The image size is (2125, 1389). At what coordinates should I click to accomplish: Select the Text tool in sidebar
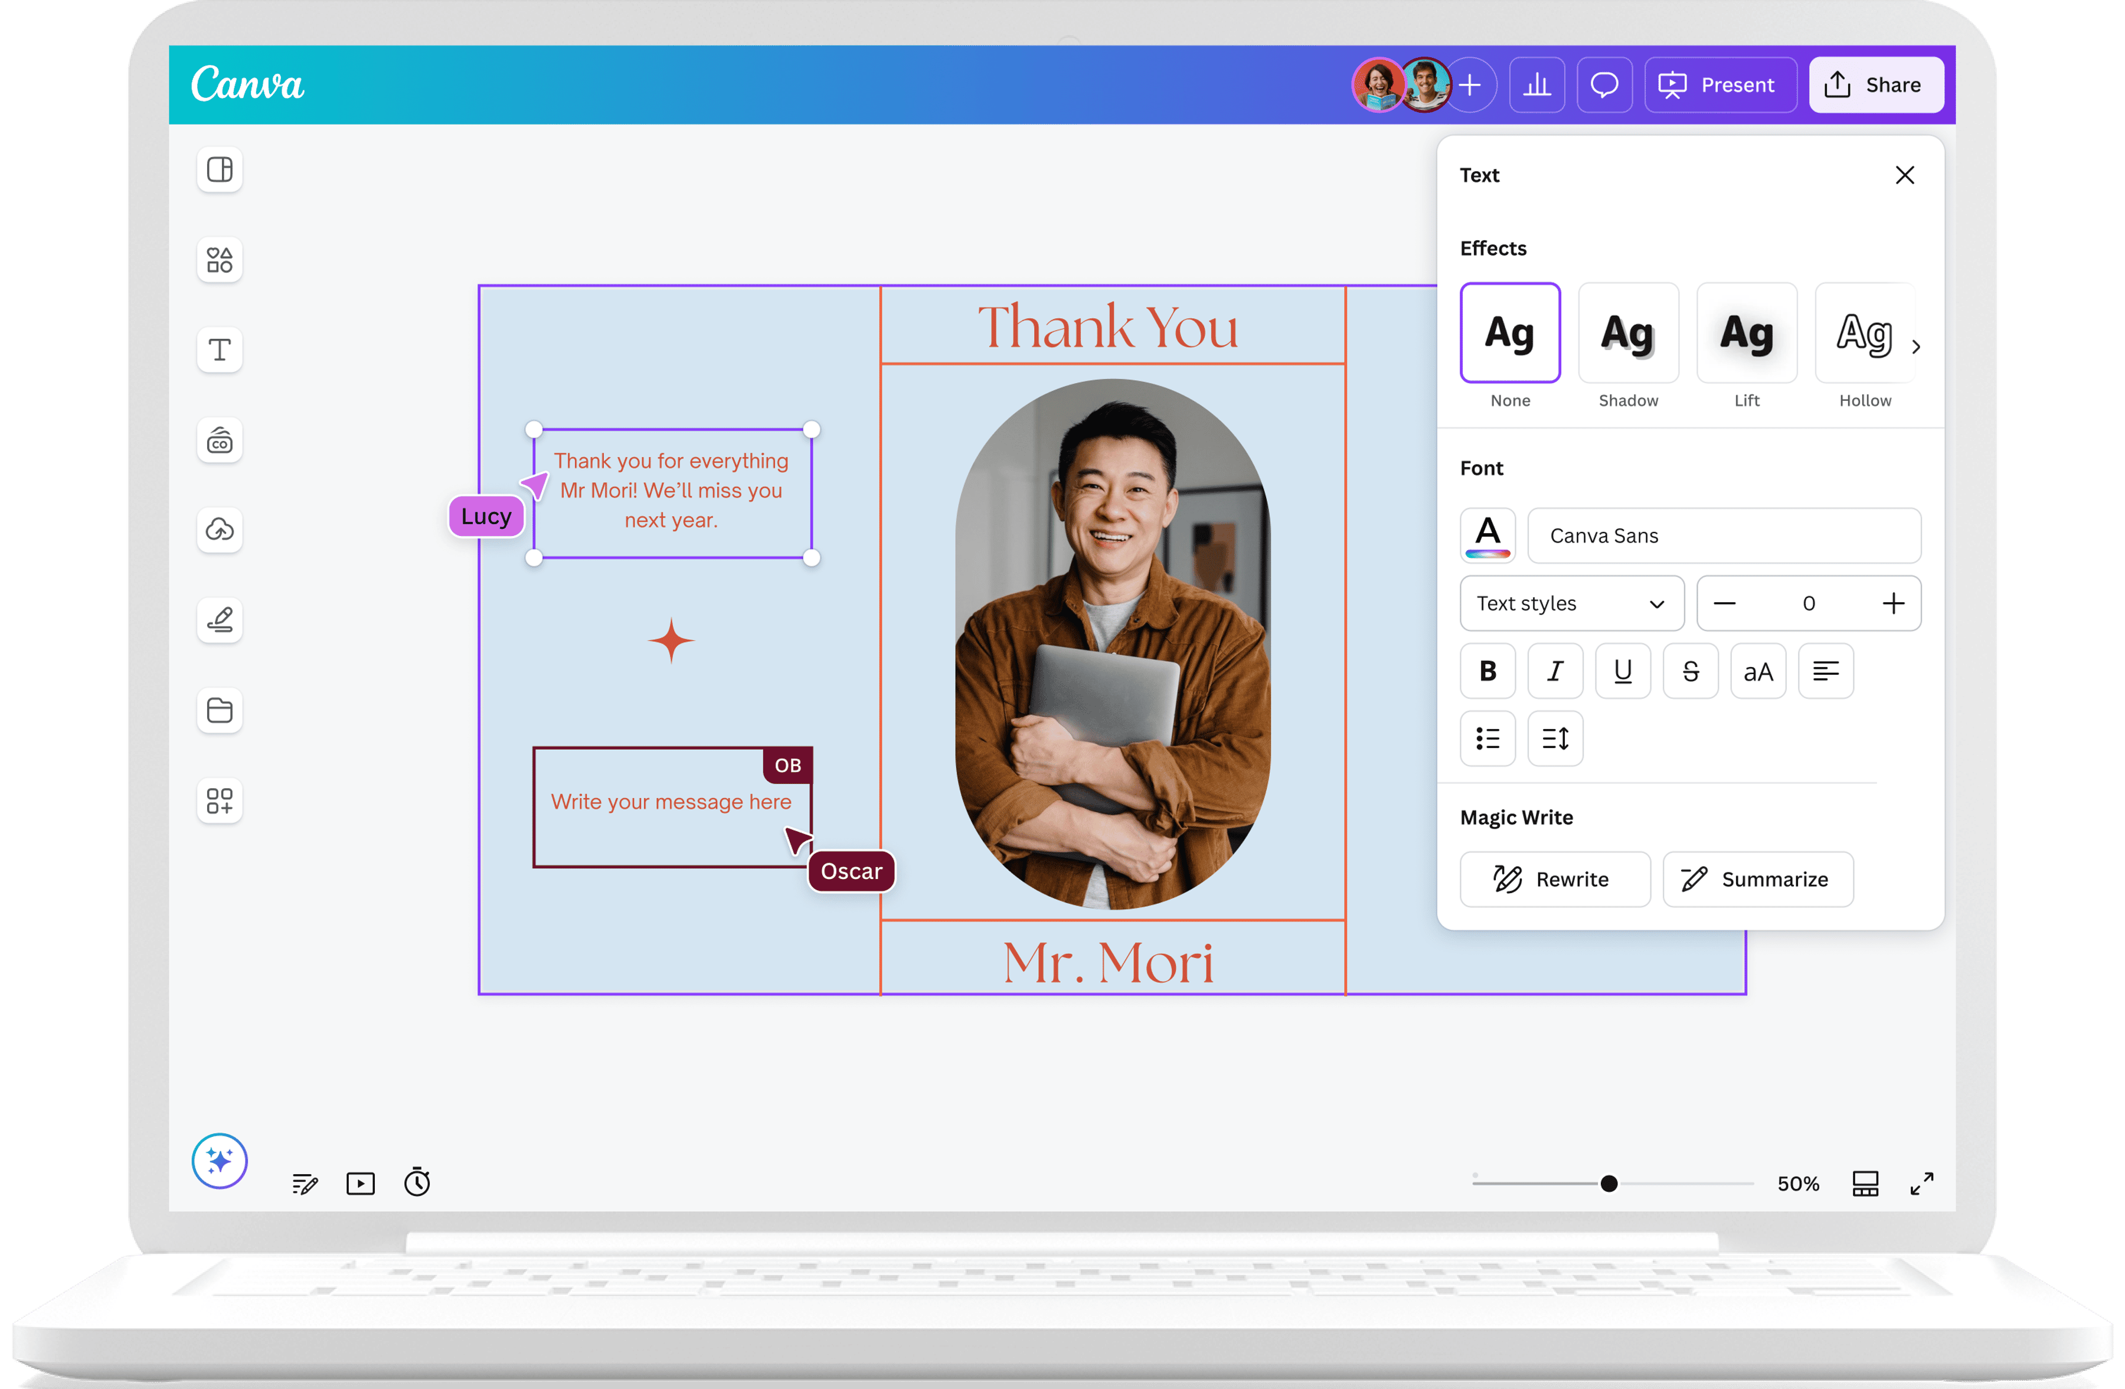220,350
